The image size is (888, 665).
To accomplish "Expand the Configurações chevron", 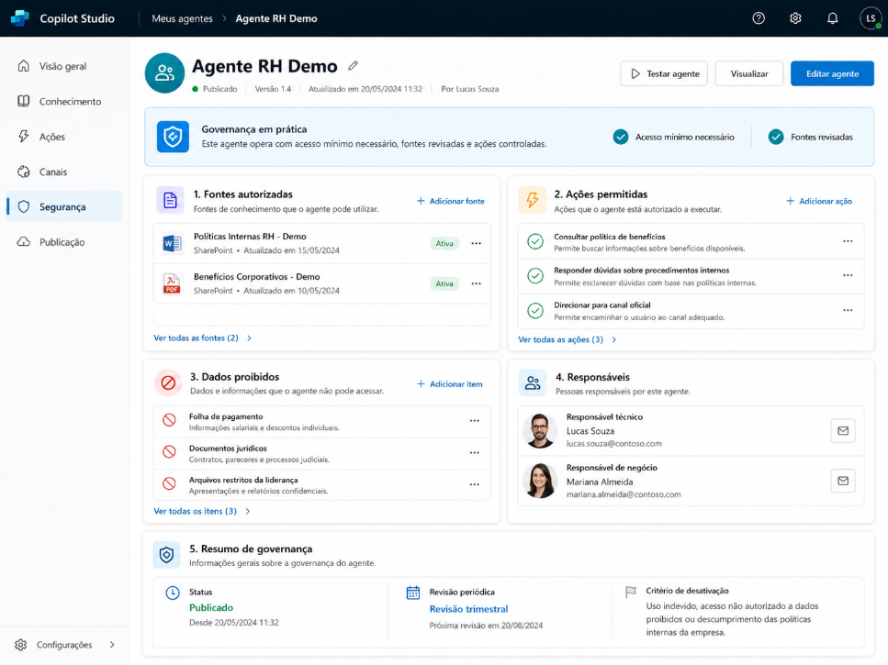I will click(x=112, y=645).
